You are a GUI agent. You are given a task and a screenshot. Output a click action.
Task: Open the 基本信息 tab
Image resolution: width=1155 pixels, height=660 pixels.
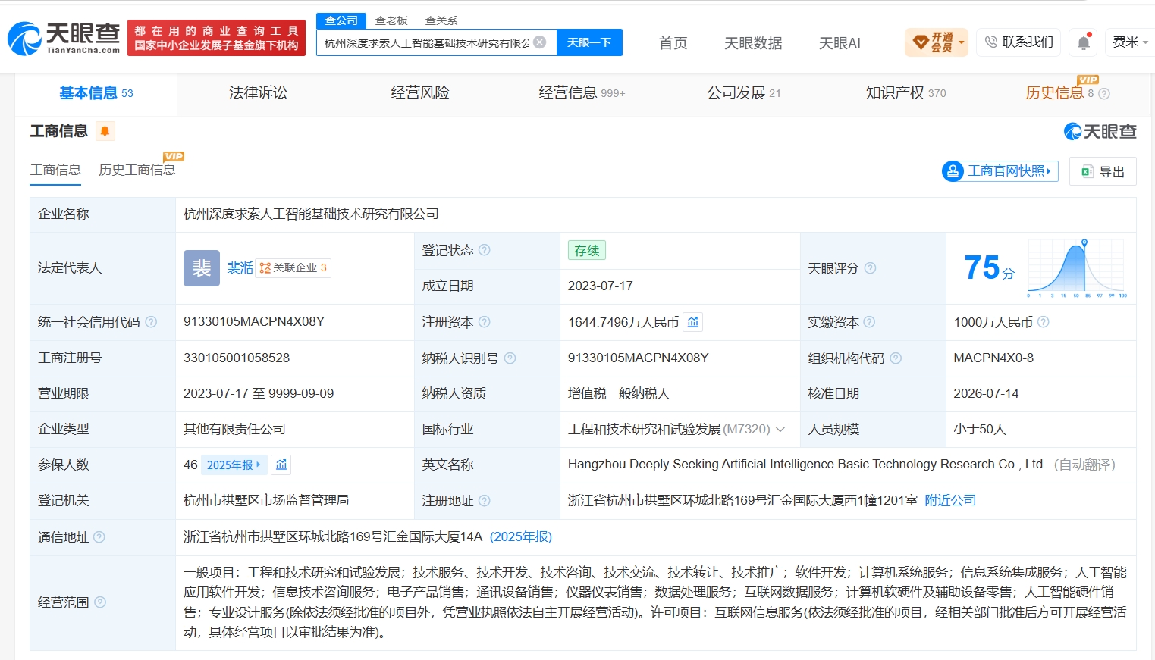[96, 93]
